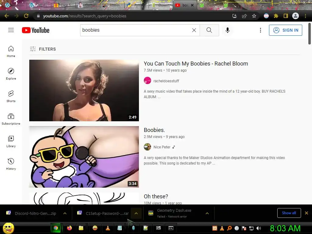This screenshot has height=234, width=312.
Task: Start voice search with the microphone
Action: (x=227, y=30)
